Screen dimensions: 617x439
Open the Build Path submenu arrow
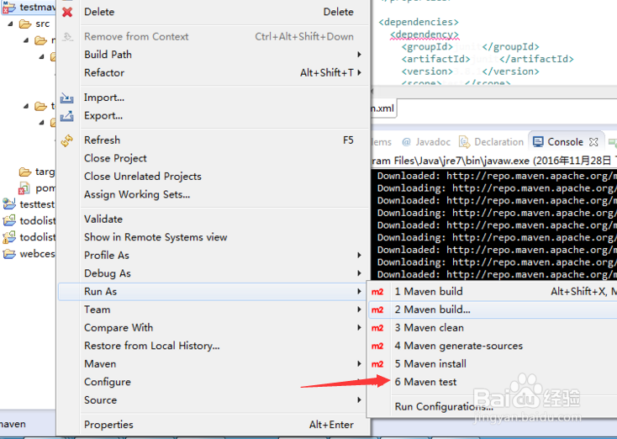click(359, 55)
